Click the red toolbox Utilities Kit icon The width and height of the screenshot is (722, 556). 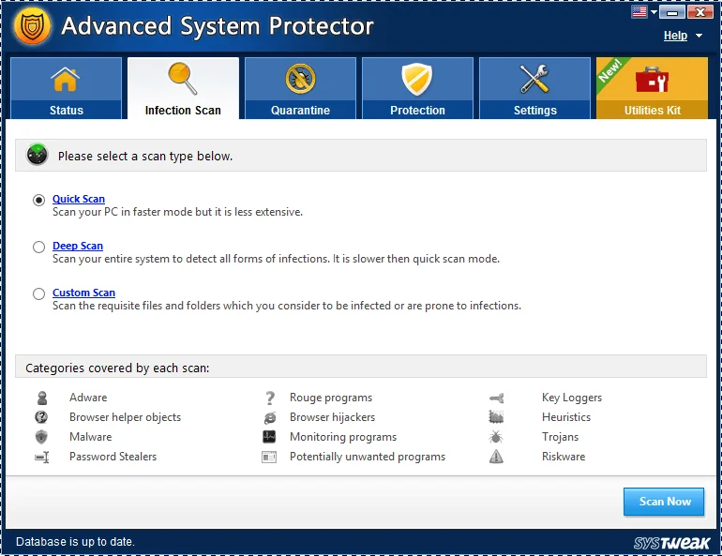(x=652, y=80)
